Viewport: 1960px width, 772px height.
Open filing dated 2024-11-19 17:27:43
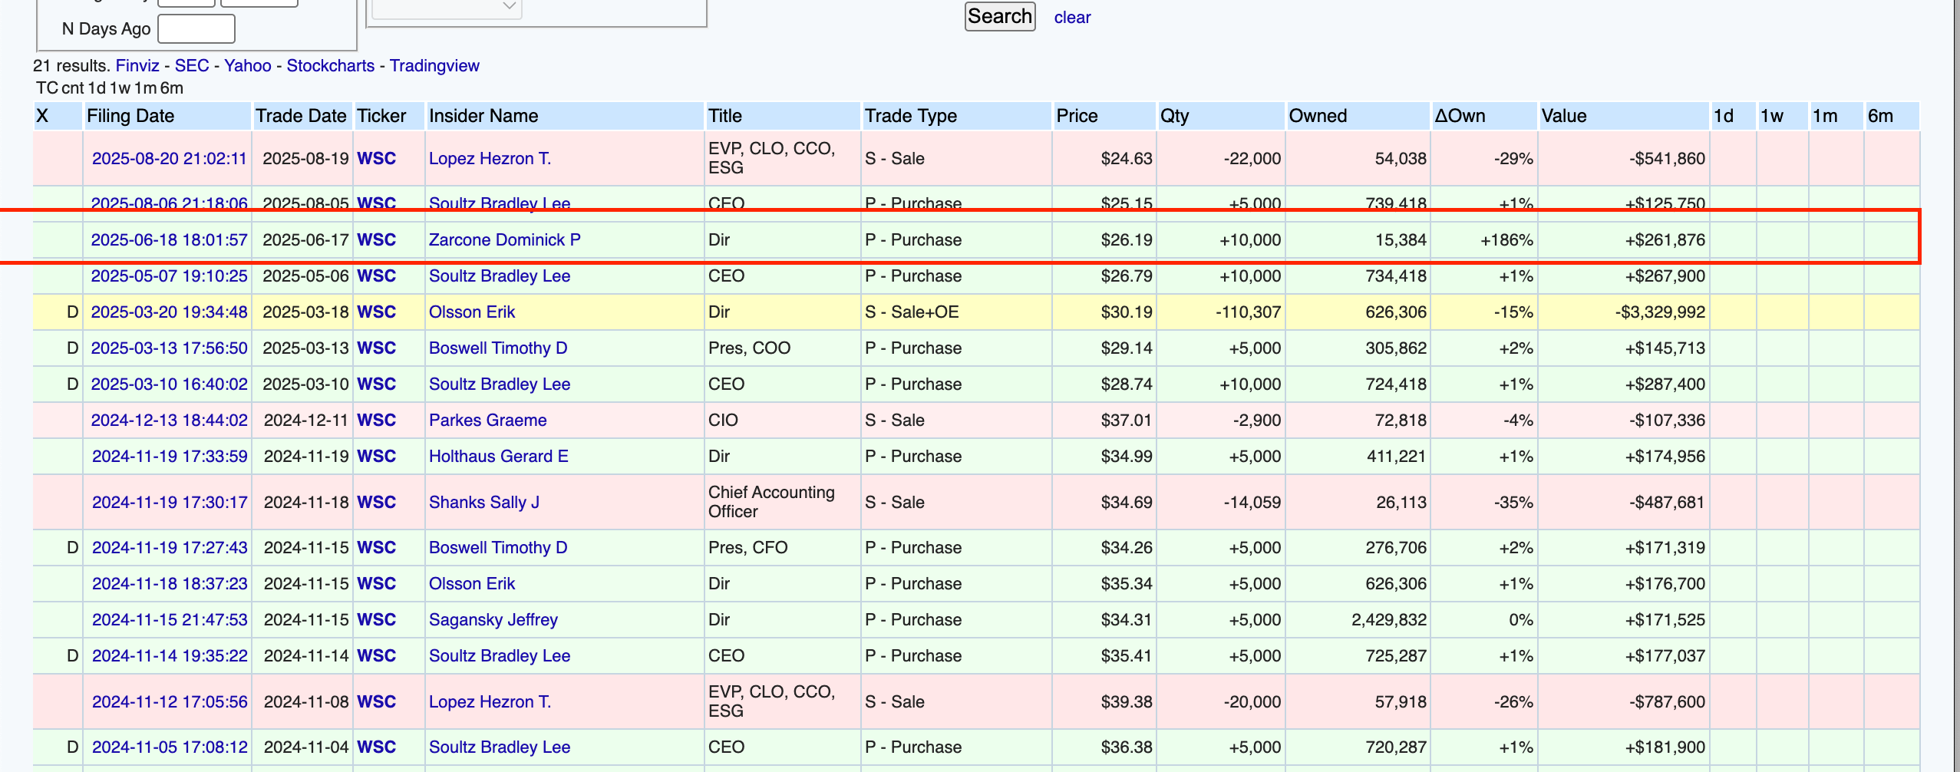tap(170, 548)
